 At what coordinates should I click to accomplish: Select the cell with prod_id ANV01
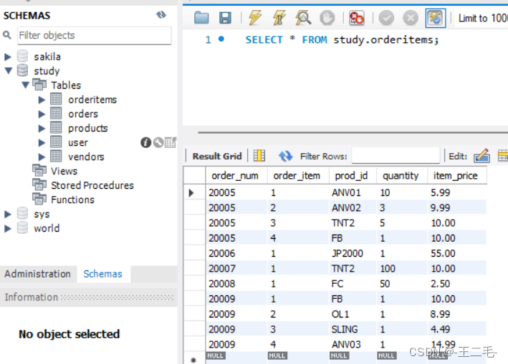[x=353, y=192]
